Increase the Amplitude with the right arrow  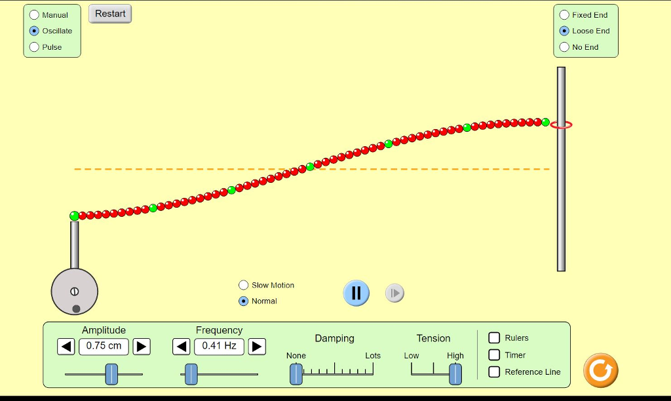click(142, 347)
